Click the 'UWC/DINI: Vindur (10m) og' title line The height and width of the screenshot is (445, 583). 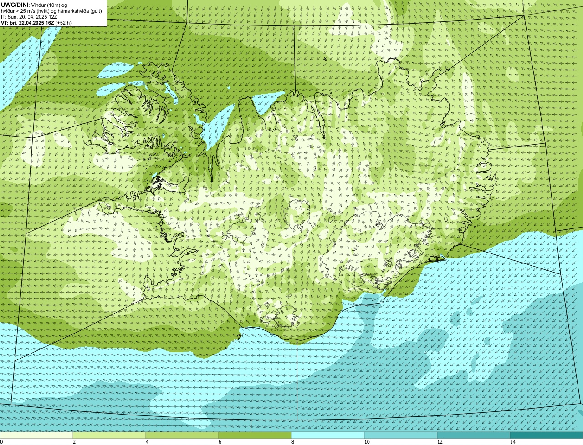point(34,5)
